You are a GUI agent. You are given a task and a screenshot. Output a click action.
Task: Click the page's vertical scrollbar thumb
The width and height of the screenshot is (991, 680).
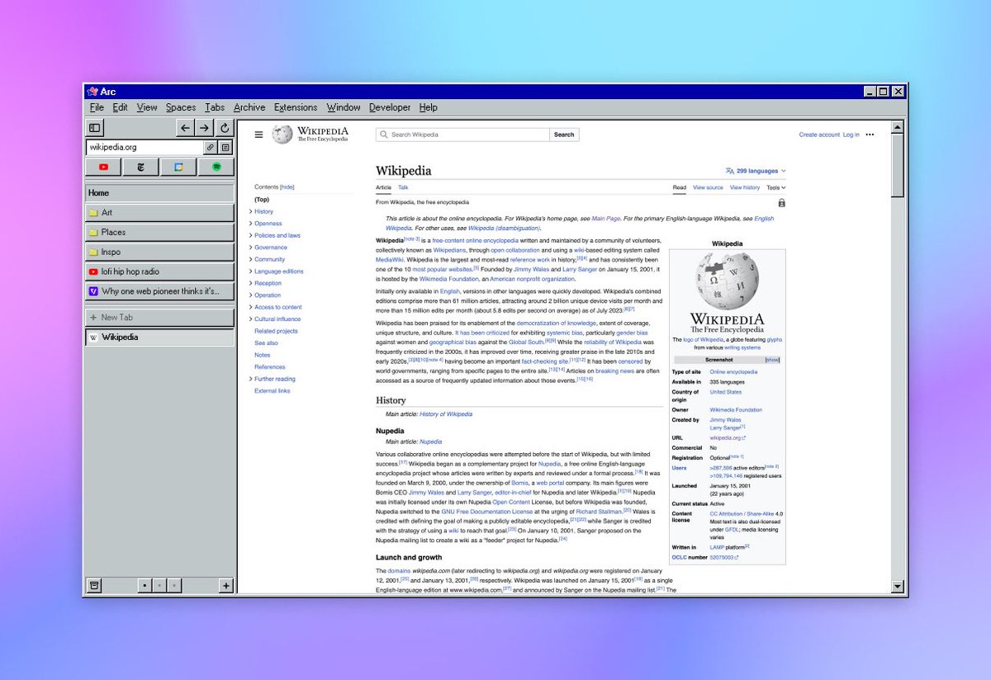899,165
